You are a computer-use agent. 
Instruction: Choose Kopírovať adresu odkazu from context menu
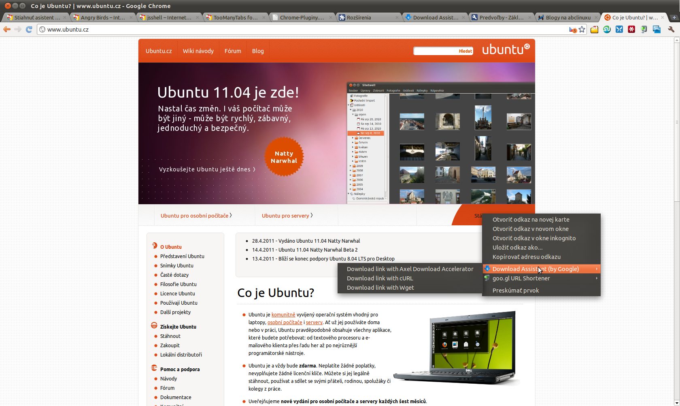point(526,257)
